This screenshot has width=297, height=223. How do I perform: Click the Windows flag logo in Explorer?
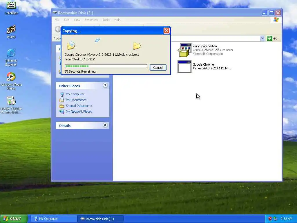tap(276, 20)
